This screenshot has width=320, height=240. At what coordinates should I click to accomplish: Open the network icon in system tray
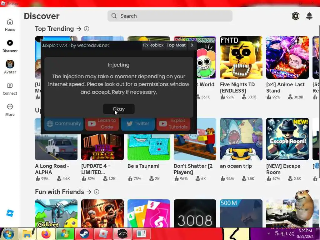point(284,234)
